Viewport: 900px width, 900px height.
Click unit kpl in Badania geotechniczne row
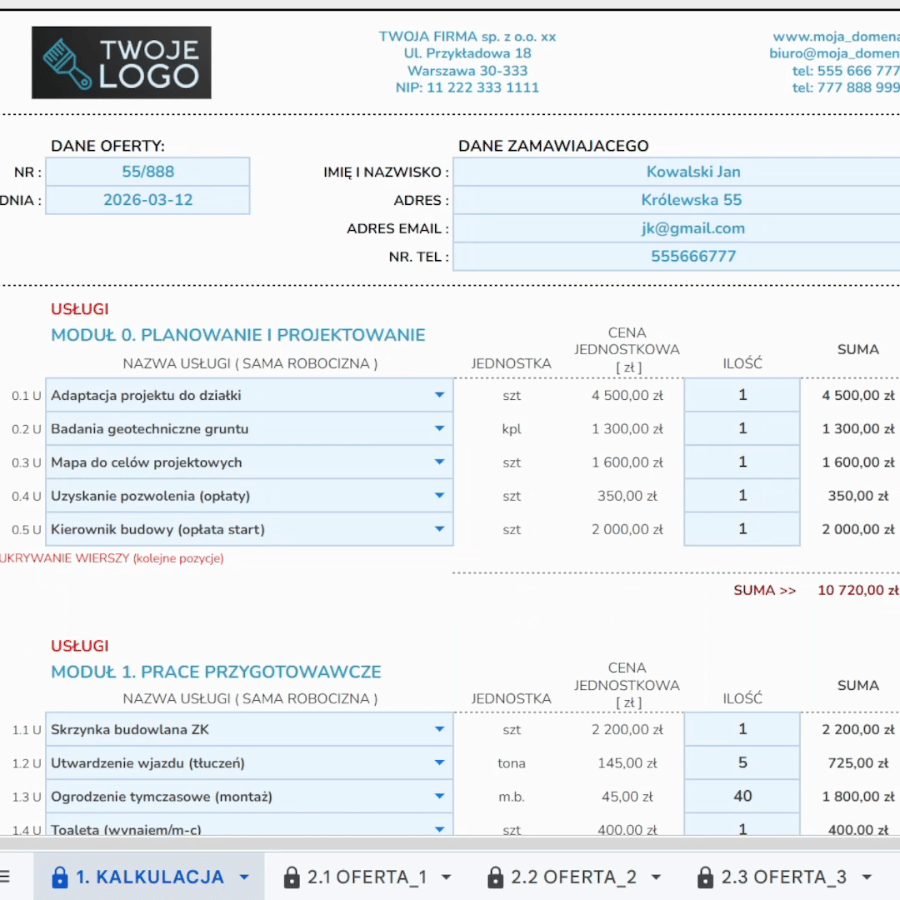pyautogui.click(x=512, y=429)
